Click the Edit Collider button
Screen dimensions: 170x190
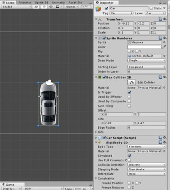[x=132, y=83]
